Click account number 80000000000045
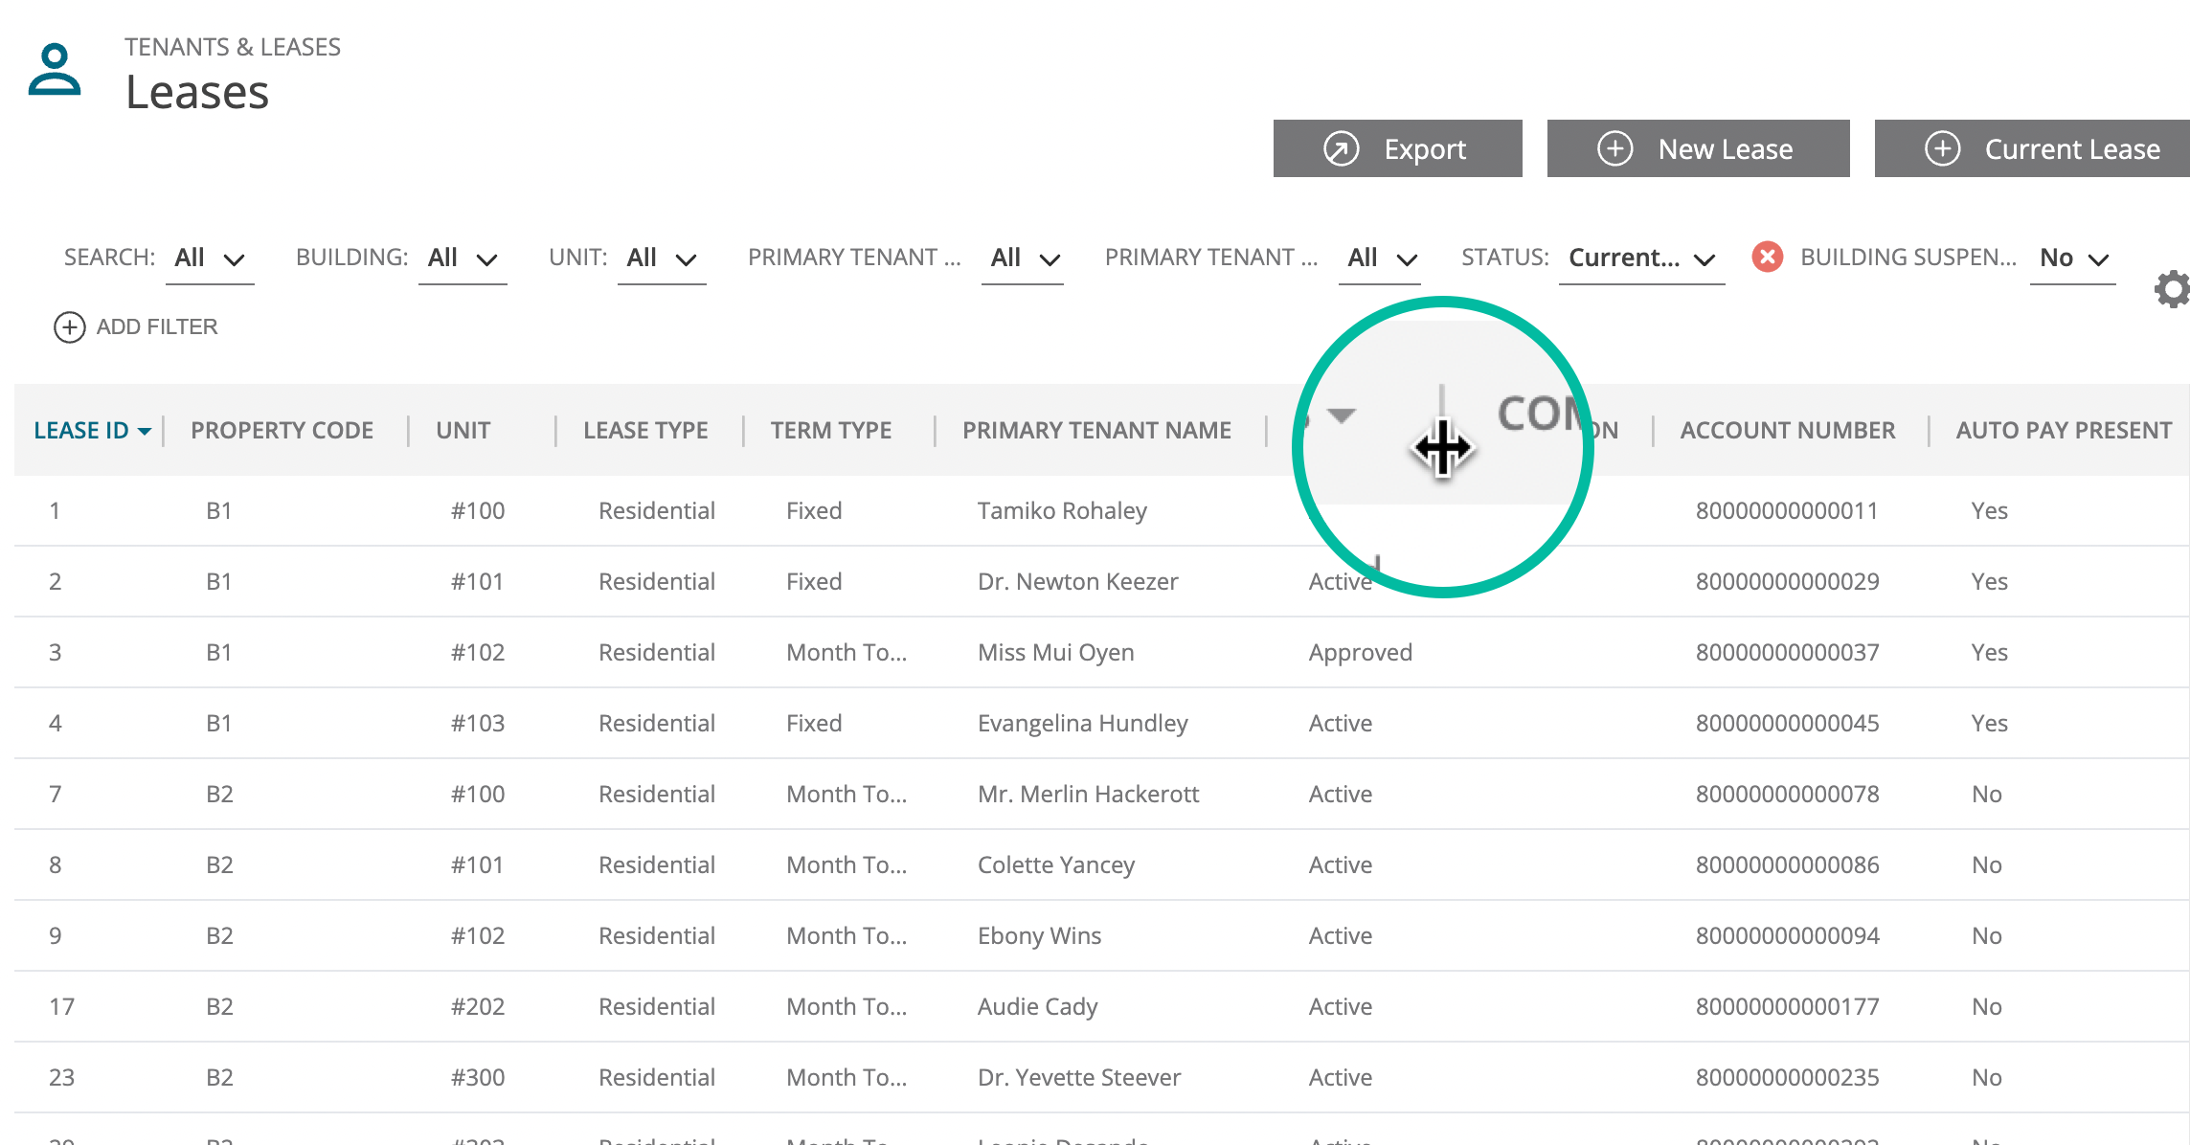Image resolution: width=2190 pixels, height=1145 pixels. [1787, 724]
